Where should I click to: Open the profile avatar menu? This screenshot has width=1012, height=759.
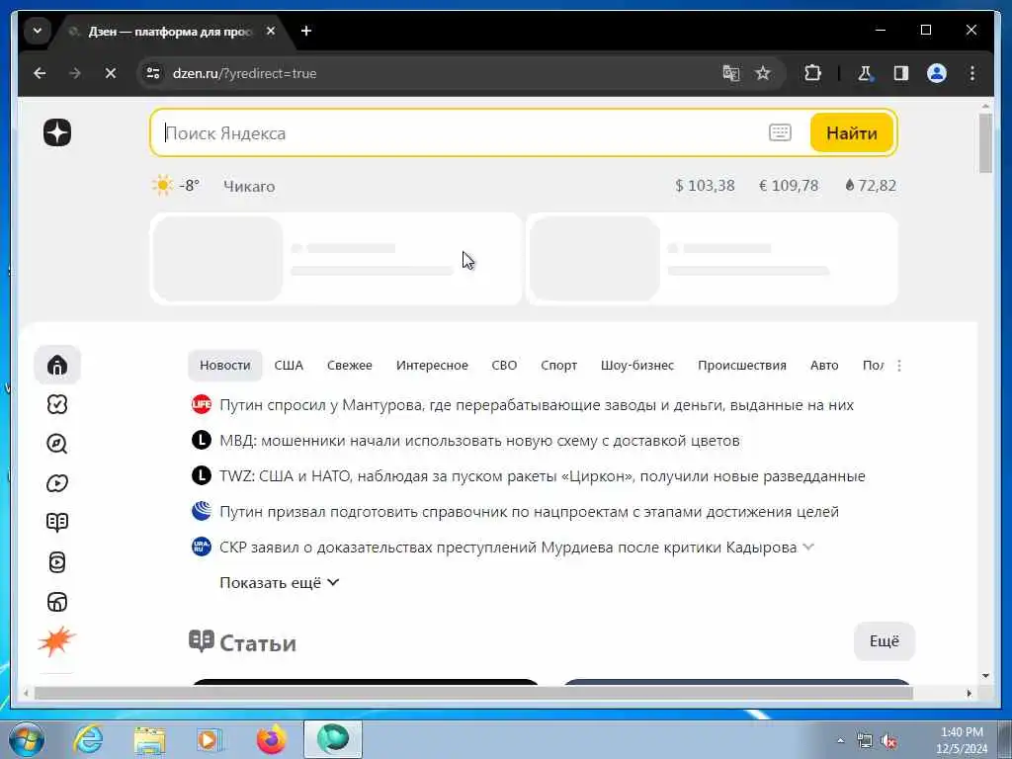(937, 73)
